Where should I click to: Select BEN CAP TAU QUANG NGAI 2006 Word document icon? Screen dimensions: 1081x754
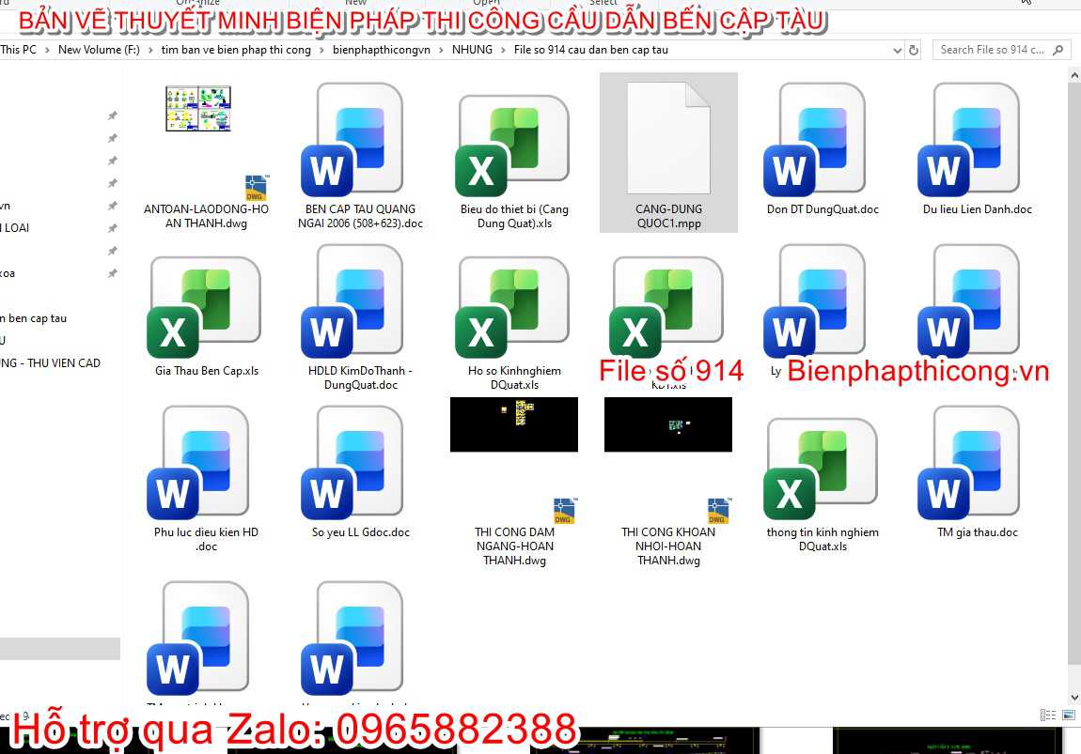(352, 140)
